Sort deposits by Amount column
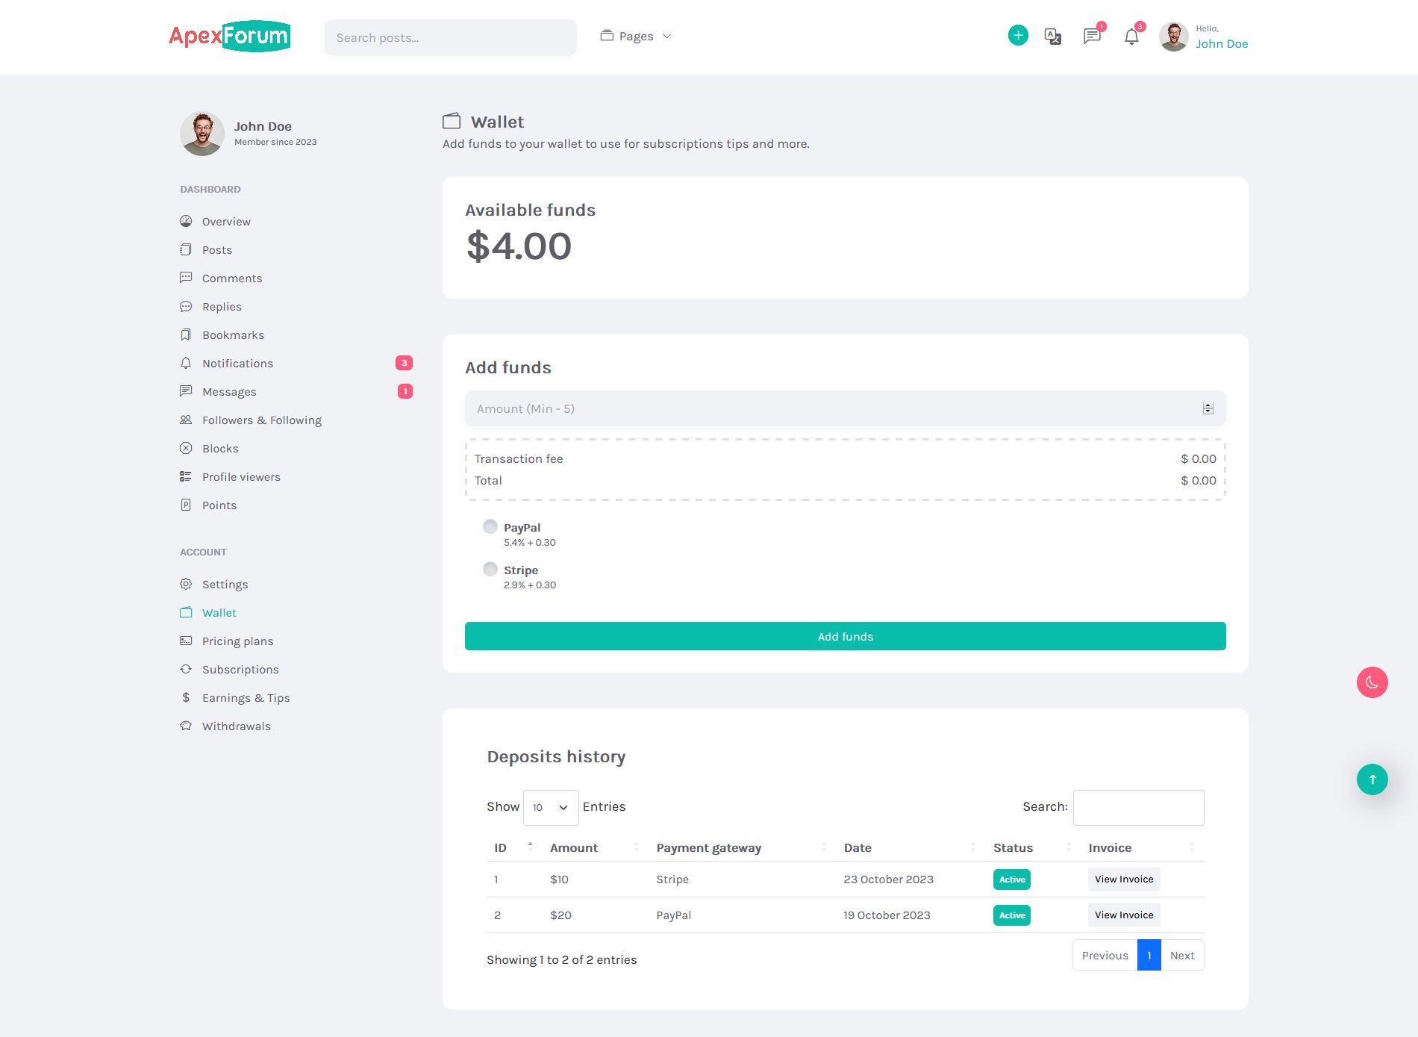 tap(596, 847)
